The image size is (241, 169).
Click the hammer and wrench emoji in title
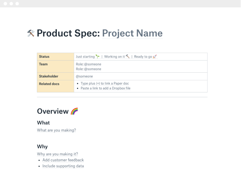31,33
